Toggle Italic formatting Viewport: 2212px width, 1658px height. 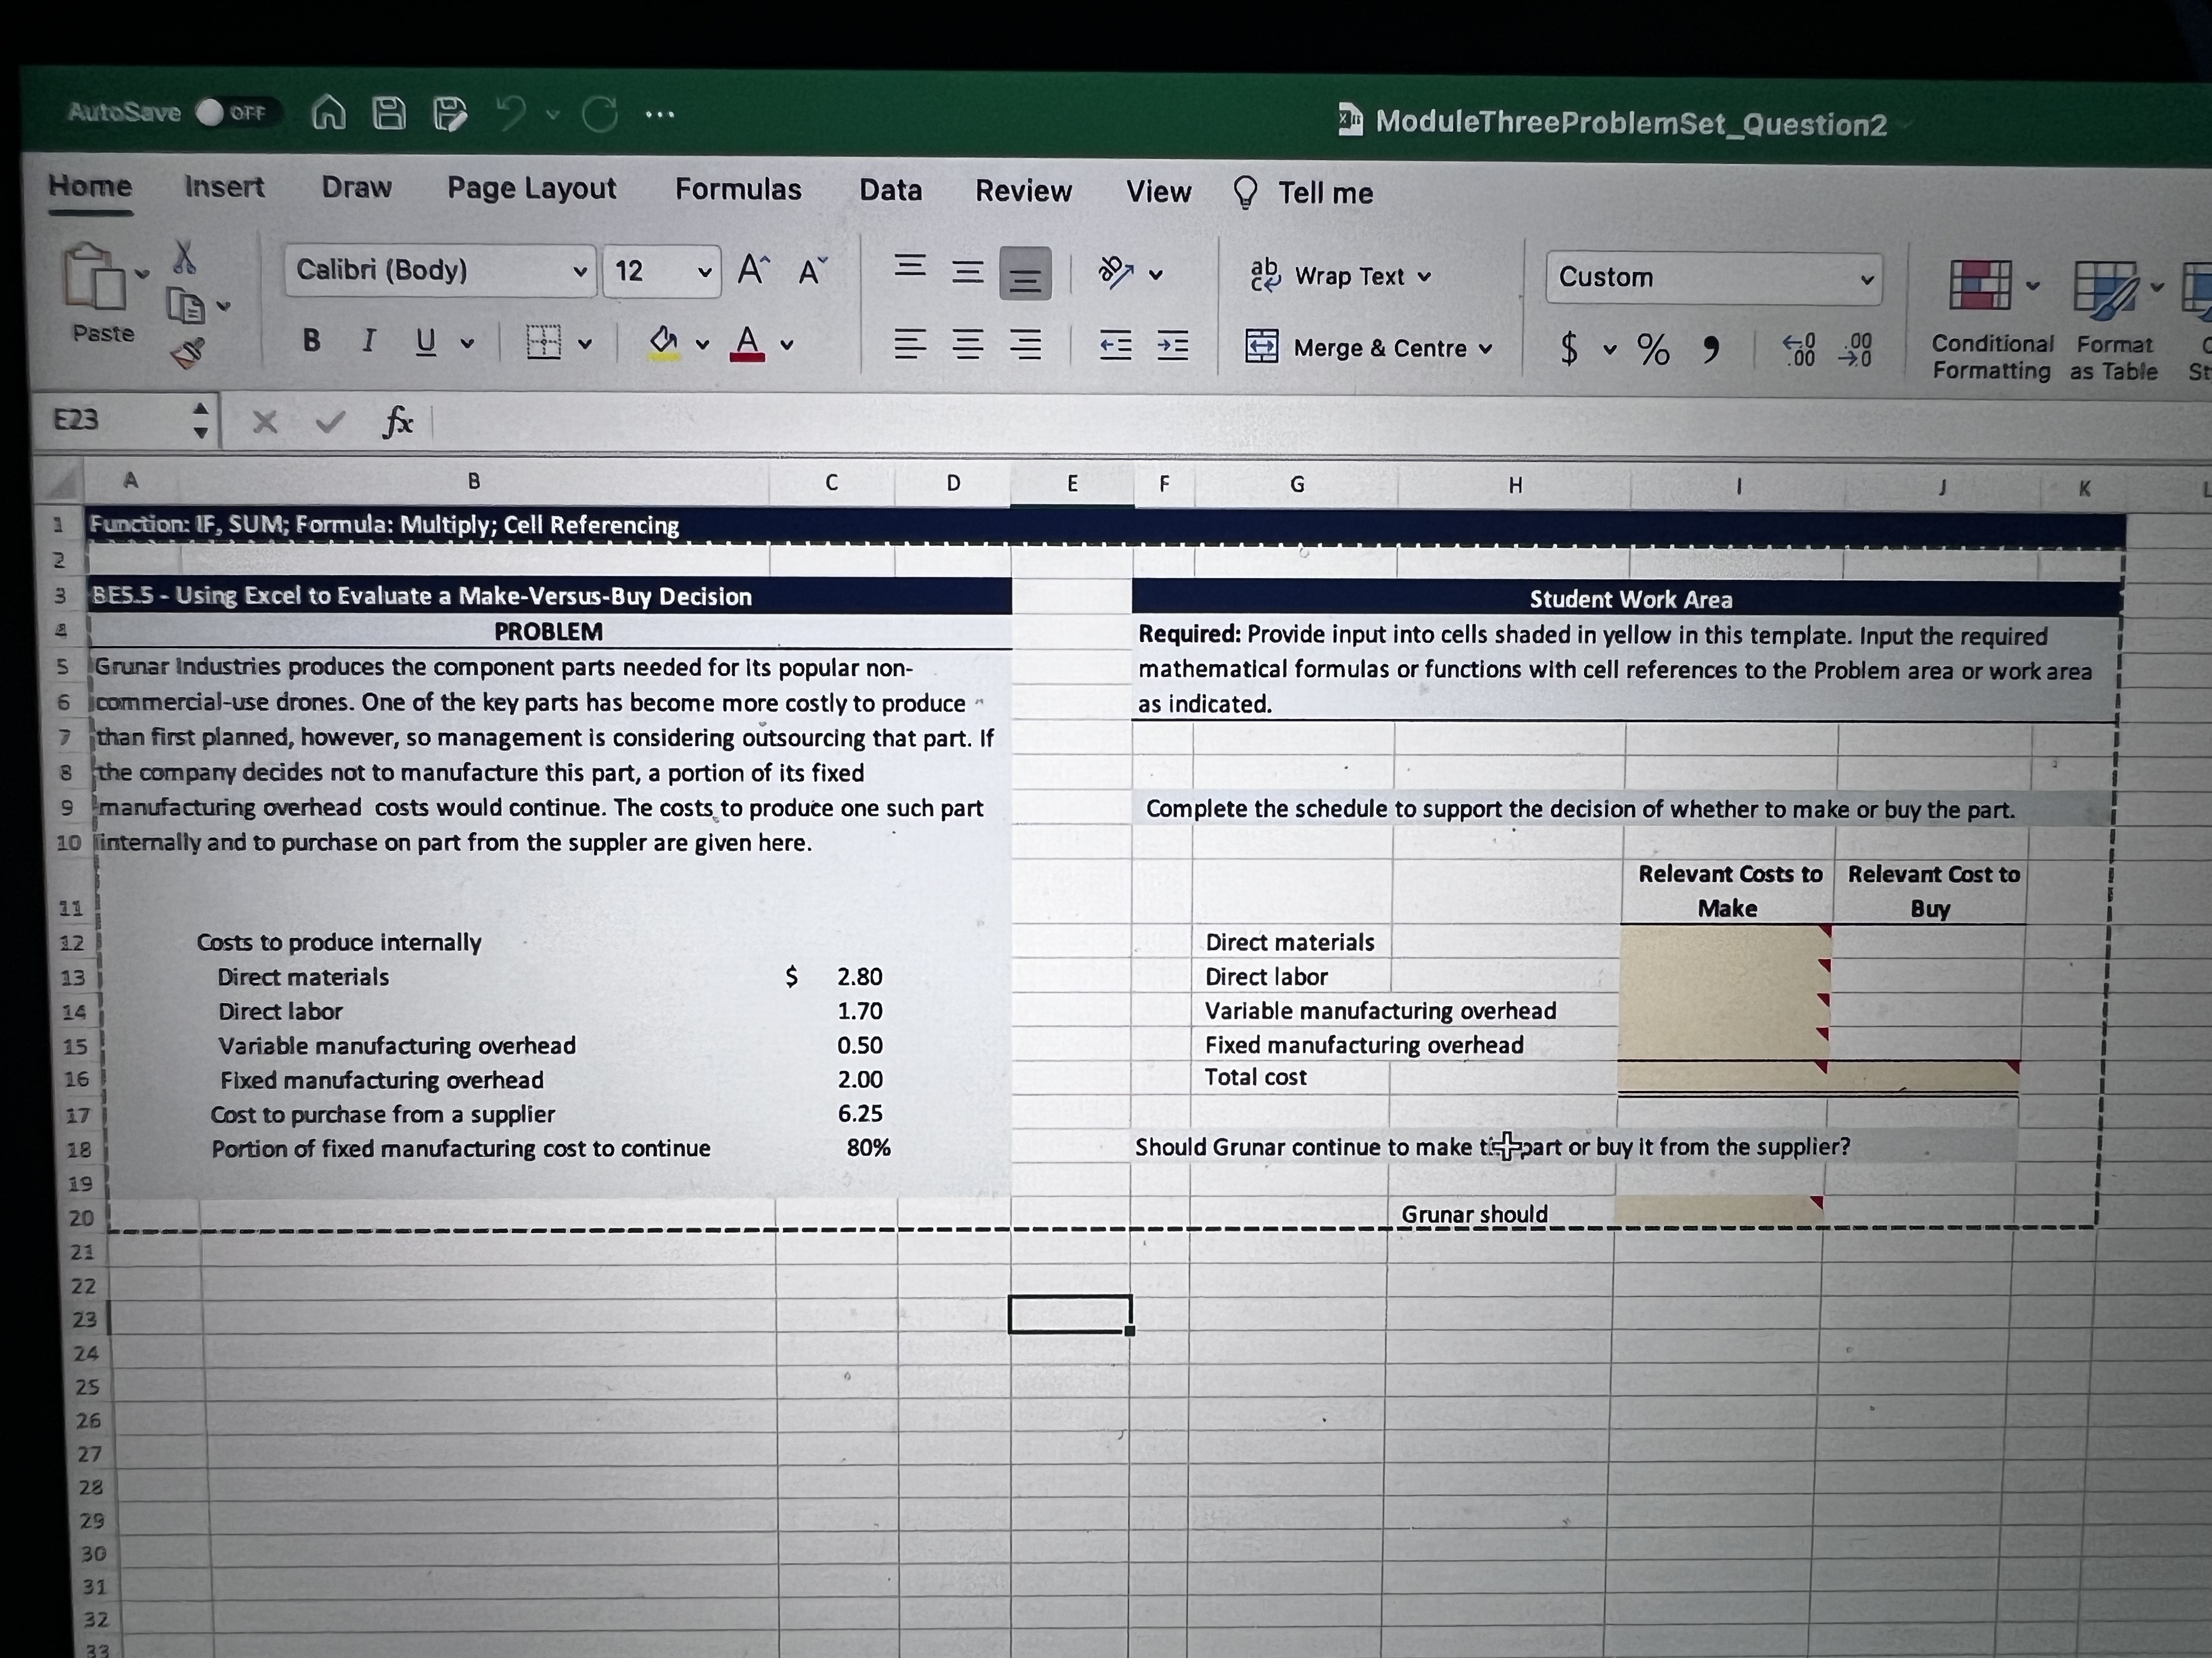(368, 341)
